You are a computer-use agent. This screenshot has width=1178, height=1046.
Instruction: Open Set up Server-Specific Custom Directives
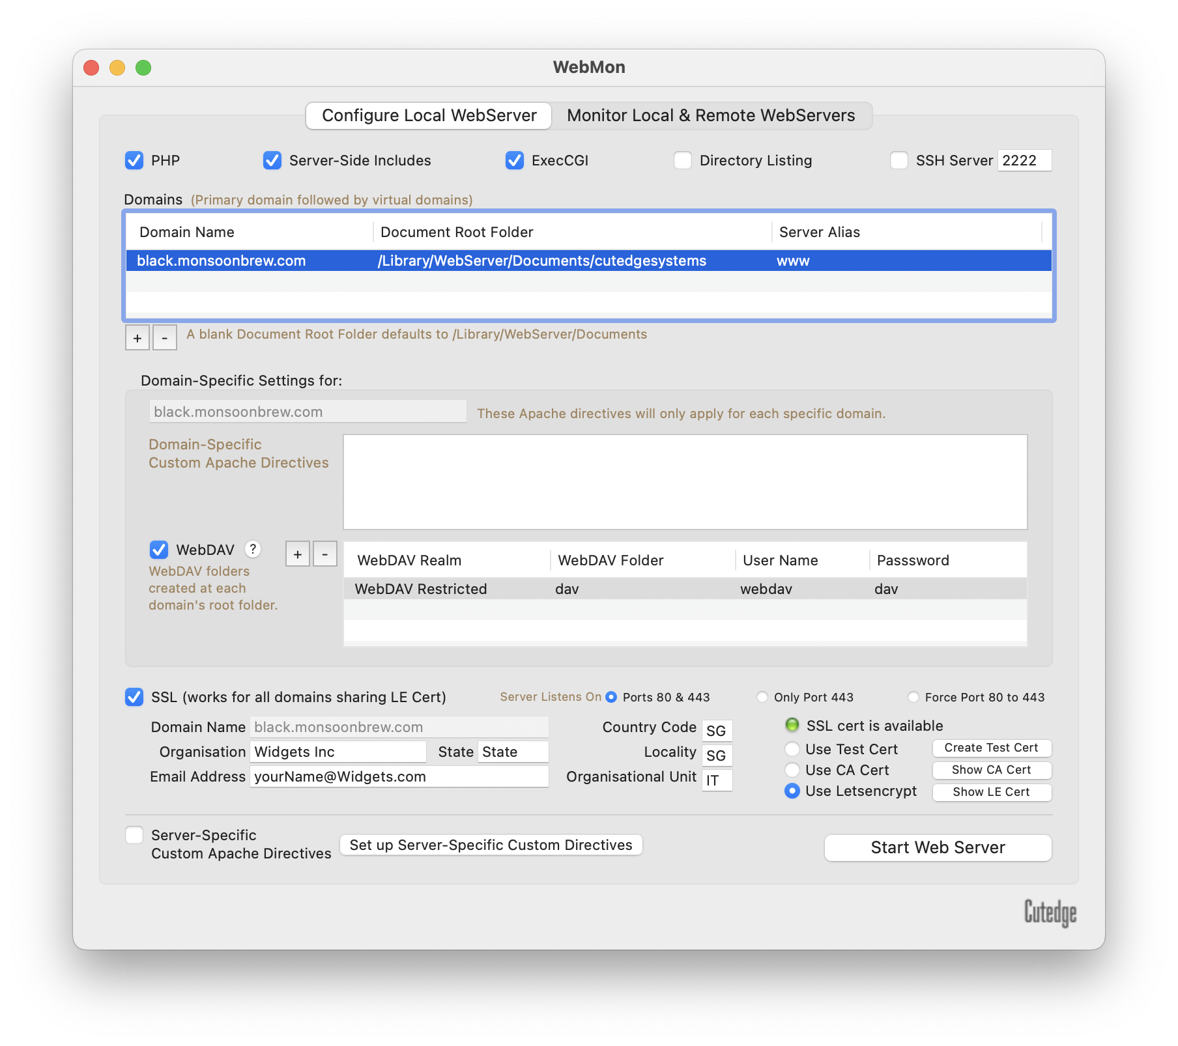(491, 845)
